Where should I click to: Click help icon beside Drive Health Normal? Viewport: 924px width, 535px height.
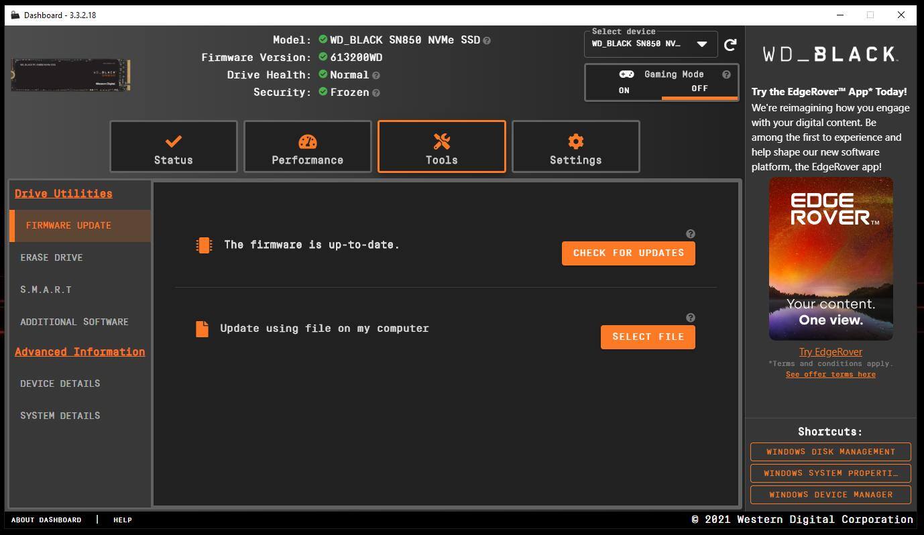[376, 76]
